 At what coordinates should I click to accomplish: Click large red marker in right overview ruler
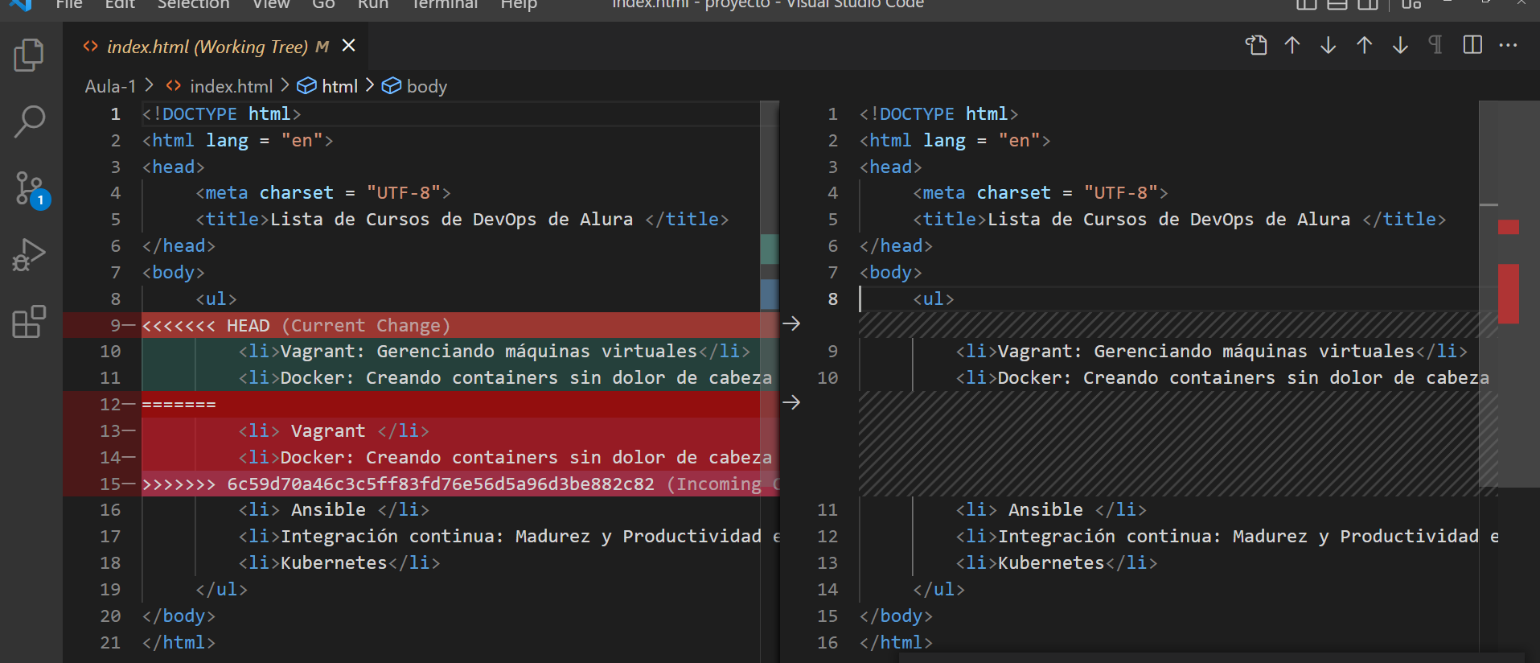click(x=1509, y=294)
